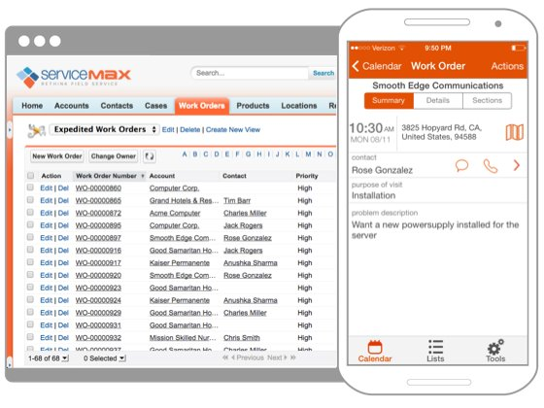Check the box for WO-00000895

[30, 224]
